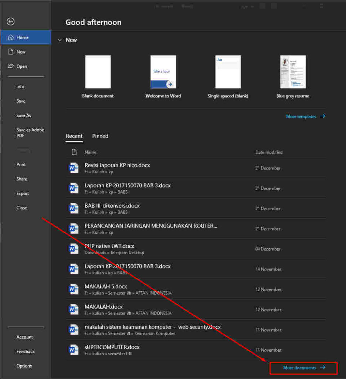Open the Blank document template
346x379 pixels.
[x=98, y=72]
